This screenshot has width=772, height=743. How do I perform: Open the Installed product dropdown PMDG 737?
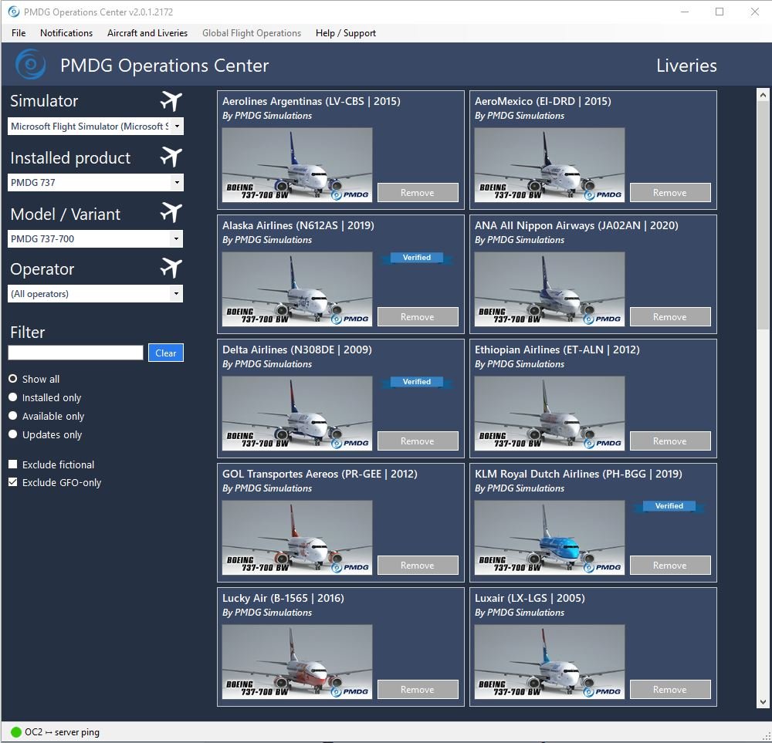coord(96,183)
